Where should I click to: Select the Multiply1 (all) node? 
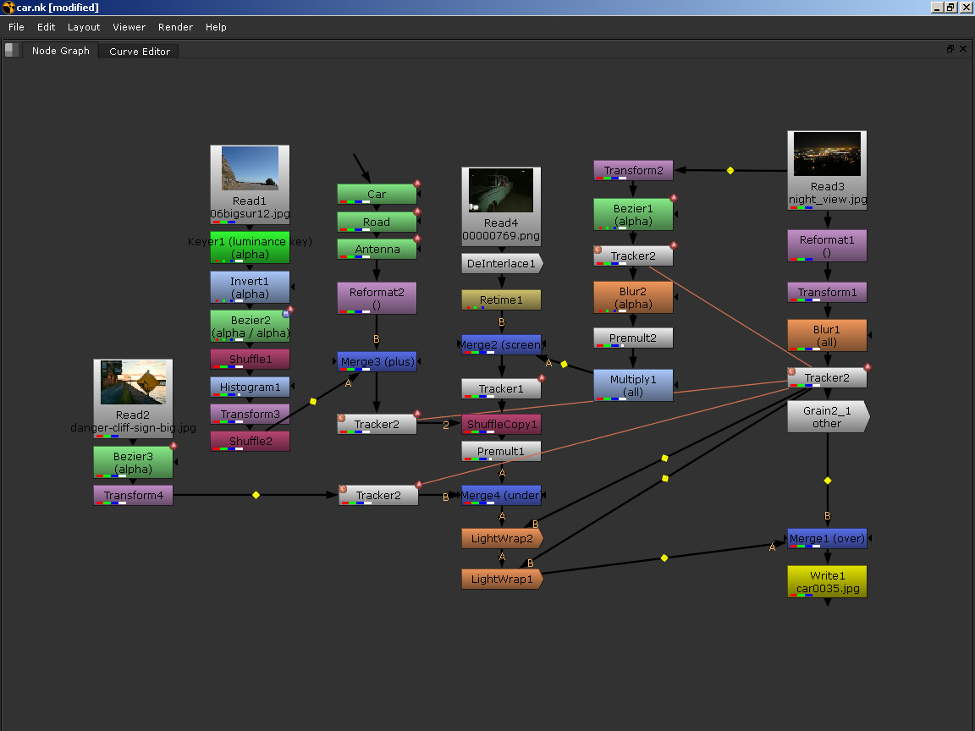coord(633,386)
